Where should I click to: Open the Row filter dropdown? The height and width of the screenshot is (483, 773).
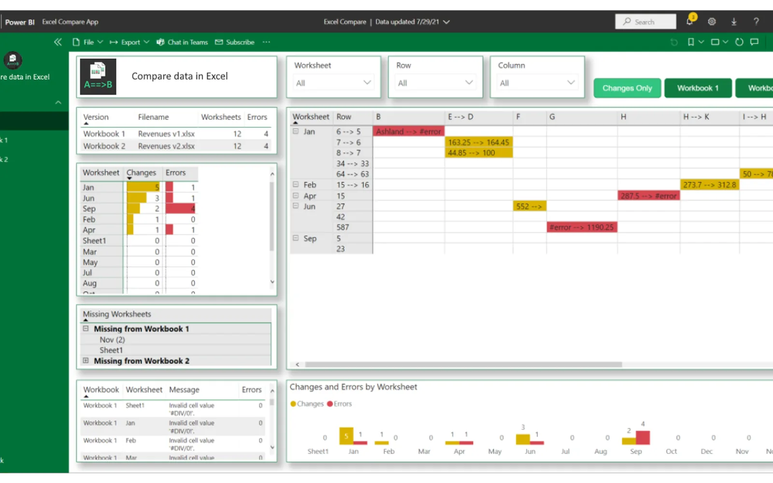(x=435, y=83)
